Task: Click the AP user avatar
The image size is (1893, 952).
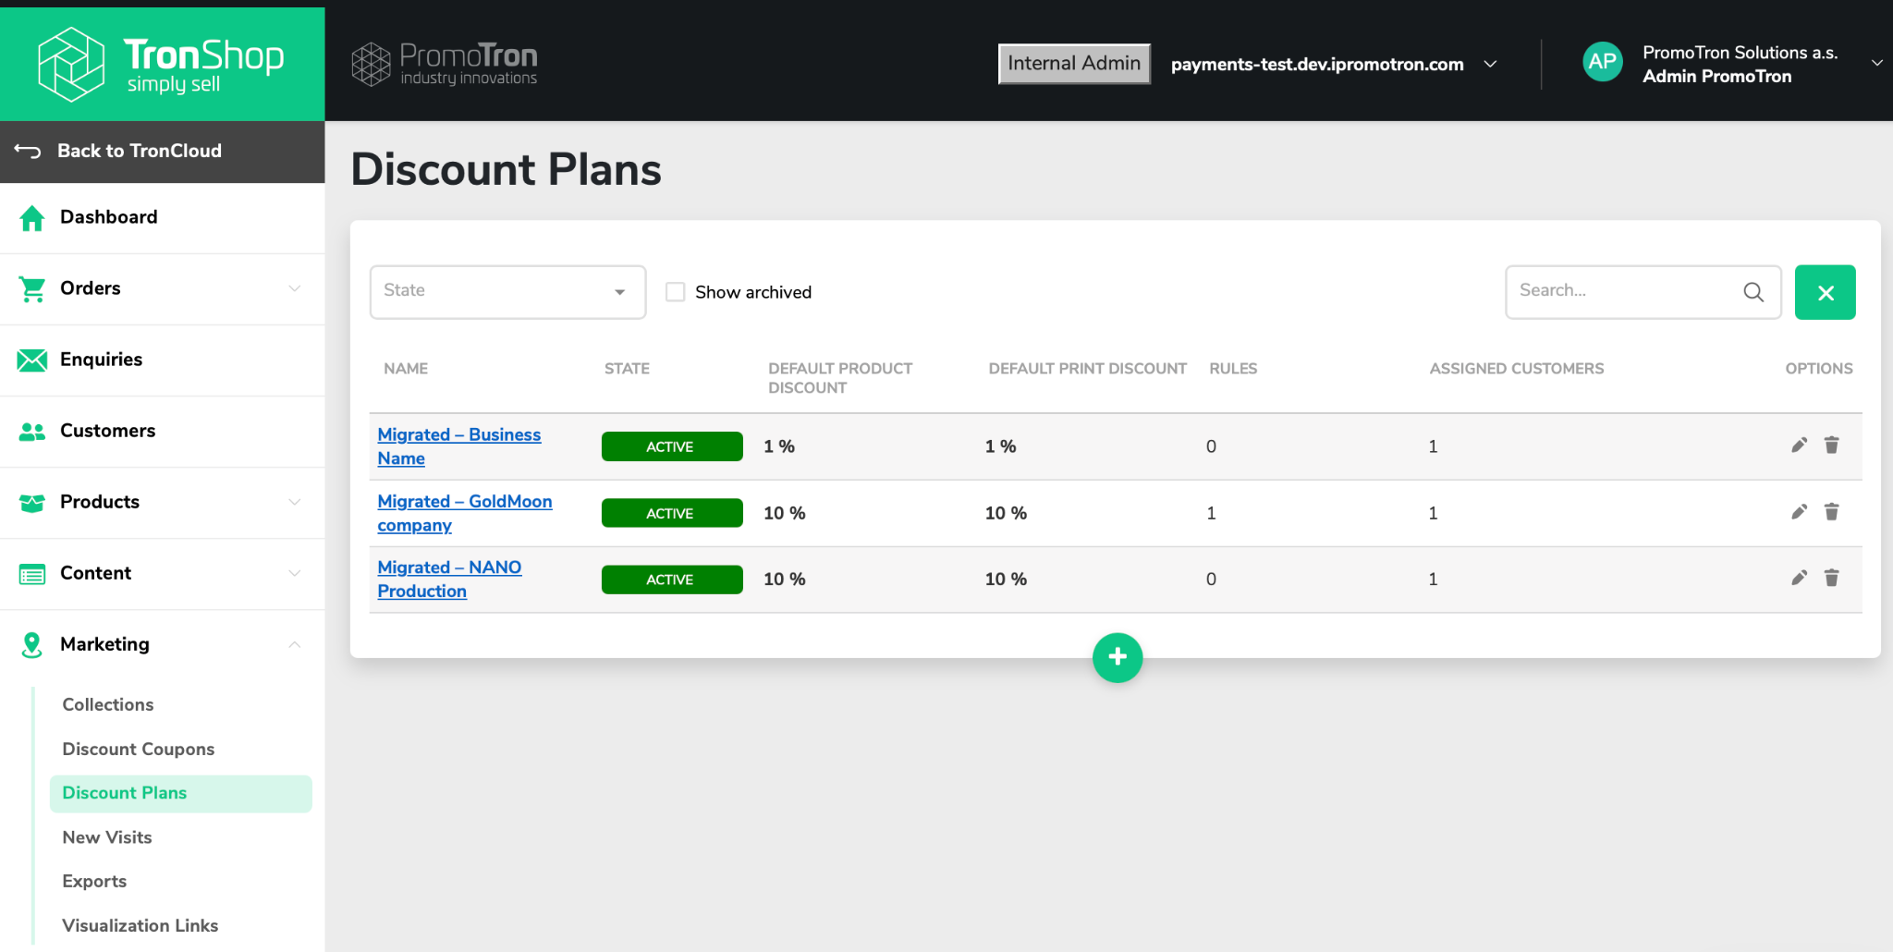Action: (1602, 62)
